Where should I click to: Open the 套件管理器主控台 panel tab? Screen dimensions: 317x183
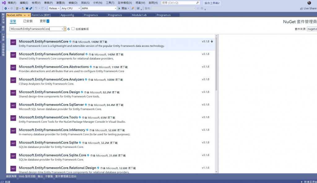[x=66, y=176]
